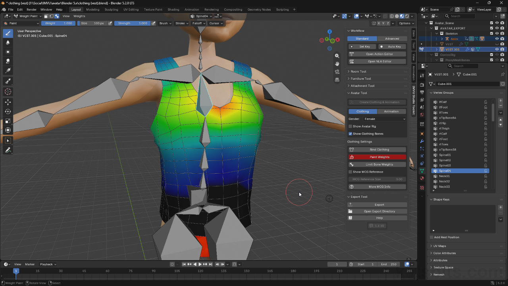Switch to the Sculpting workspace tab
Viewport: 508px width, 286px height.
tap(111, 10)
